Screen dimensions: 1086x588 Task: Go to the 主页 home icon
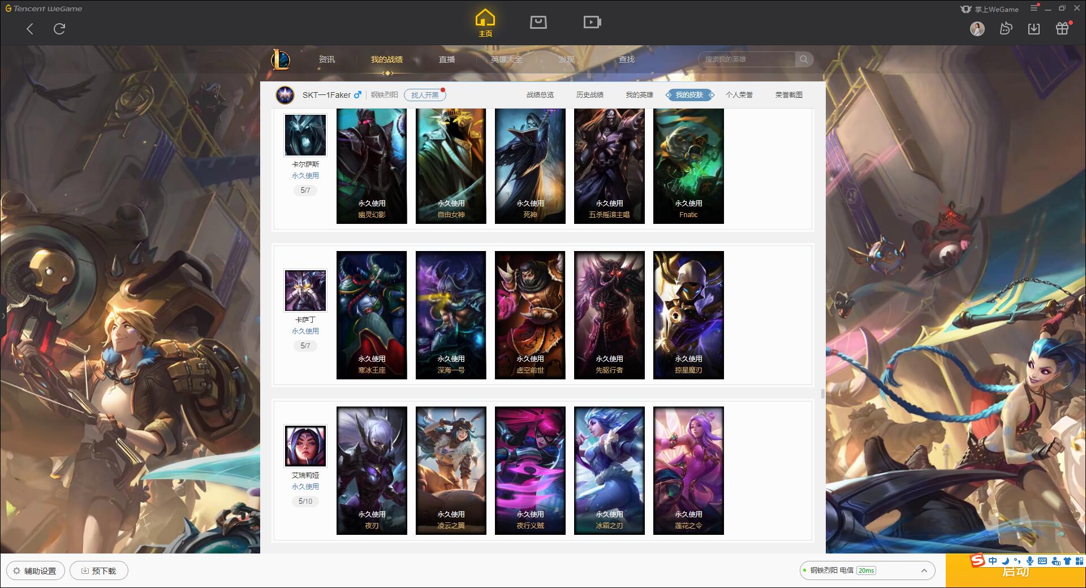coord(485,23)
